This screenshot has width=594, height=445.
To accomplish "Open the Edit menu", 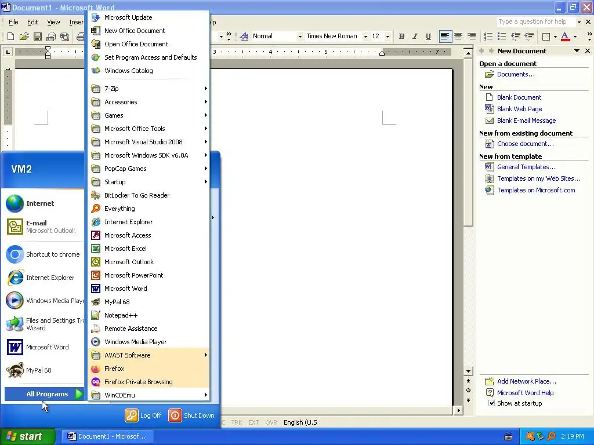I will [32, 22].
